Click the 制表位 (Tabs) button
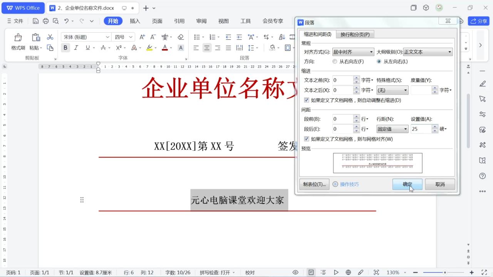The height and width of the screenshot is (277, 493). [314, 184]
